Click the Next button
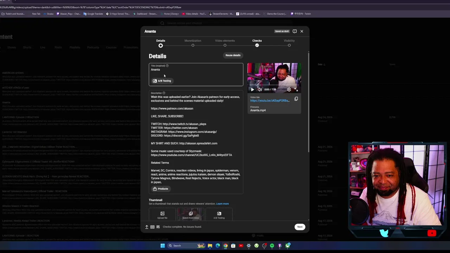The image size is (450, 253). pyautogui.click(x=300, y=227)
